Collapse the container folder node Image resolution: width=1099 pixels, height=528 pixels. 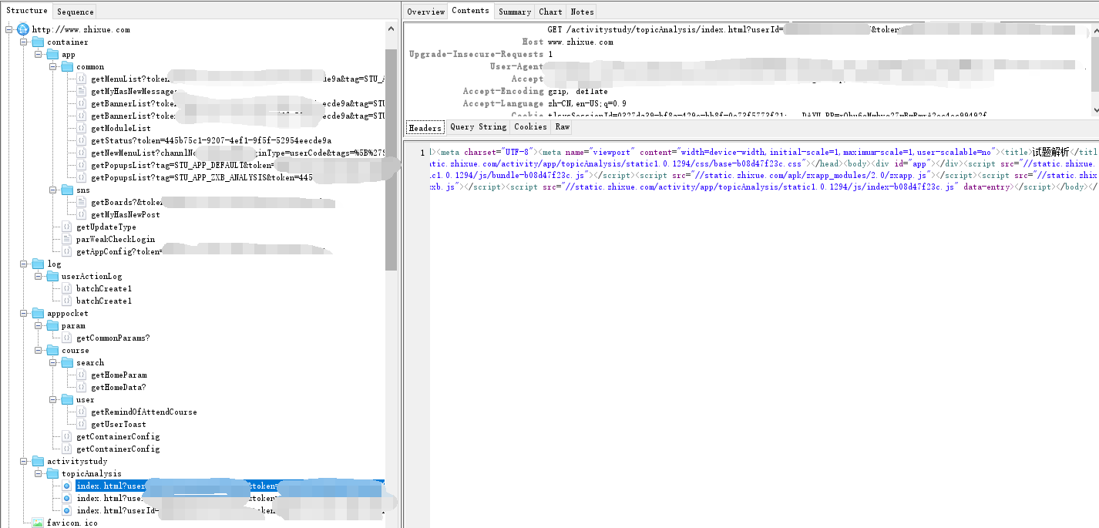click(x=23, y=42)
